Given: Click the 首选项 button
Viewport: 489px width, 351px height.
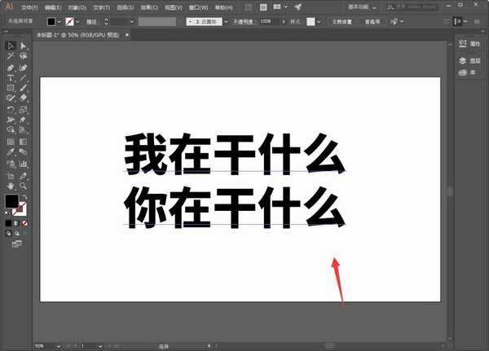Looking at the screenshot, I should tap(372, 21).
